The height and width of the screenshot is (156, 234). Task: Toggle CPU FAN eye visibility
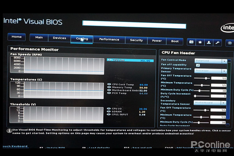[110, 60]
